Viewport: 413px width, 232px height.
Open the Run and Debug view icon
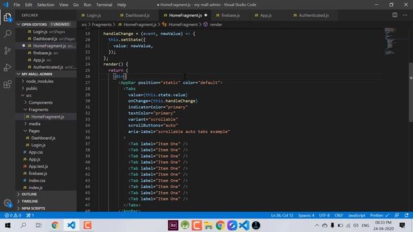tap(7, 67)
